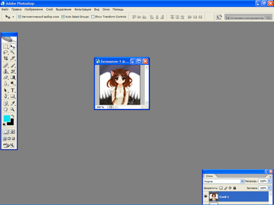Image resolution: width=274 pixels, height=205 pixels.
Task: Select the Notes tool
Action: [x=6, y=103]
